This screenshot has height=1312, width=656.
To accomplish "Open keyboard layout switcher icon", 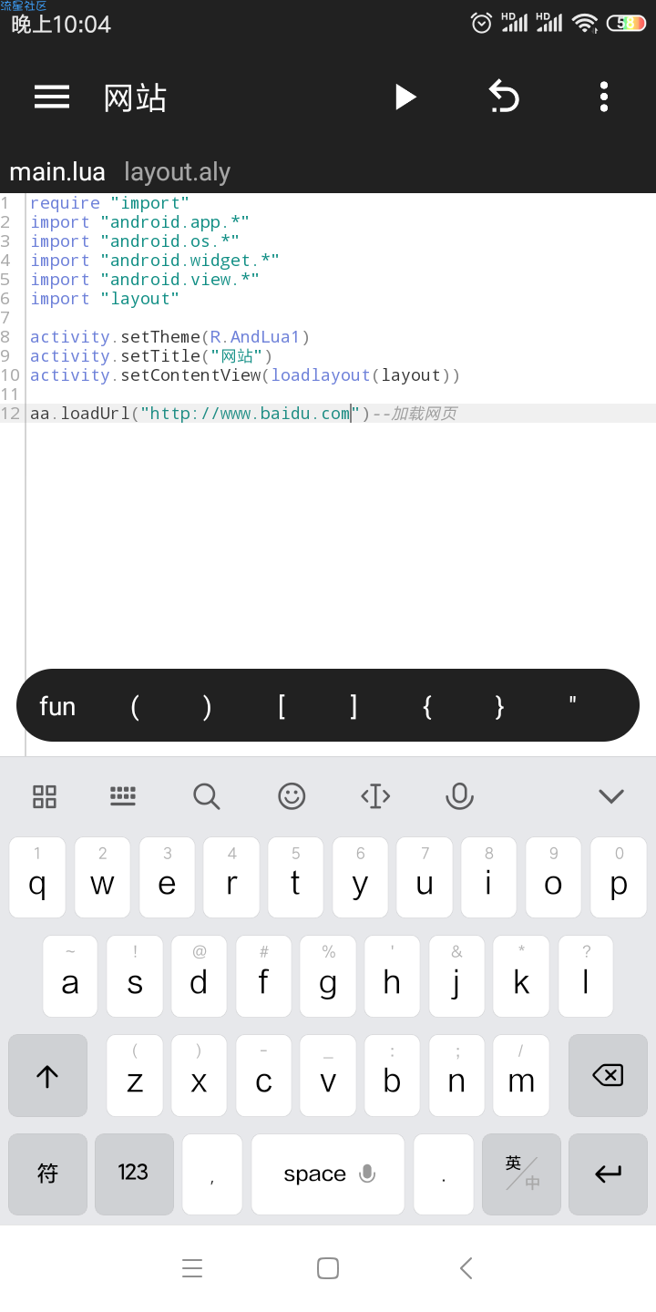I will point(123,796).
